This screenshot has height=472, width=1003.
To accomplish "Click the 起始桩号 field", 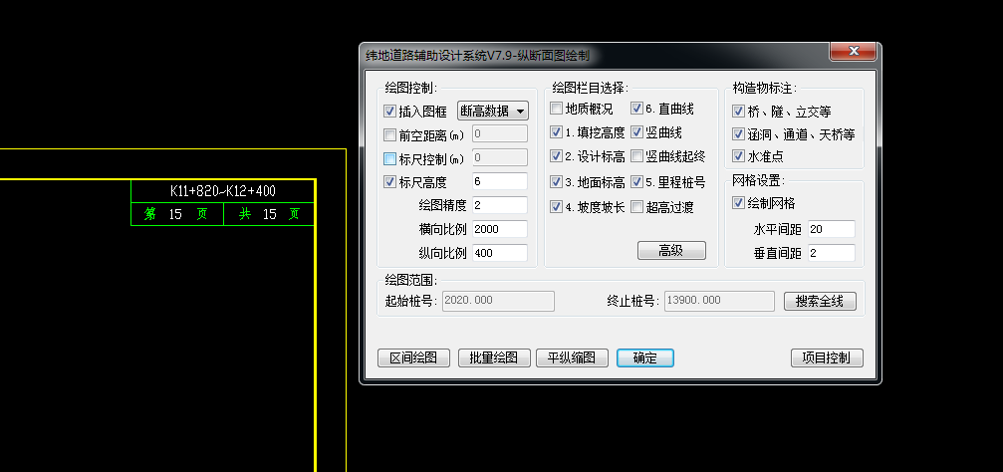I will tap(498, 301).
